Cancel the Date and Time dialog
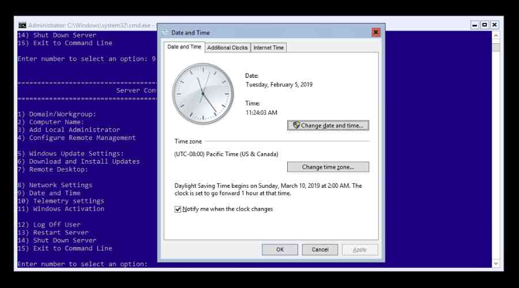This screenshot has height=288, width=519. (319, 249)
